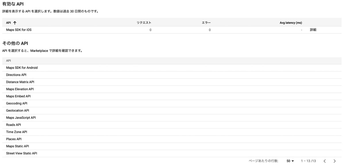Select Maps Elevation API
The width and height of the screenshot is (345, 165).
point(20,89)
